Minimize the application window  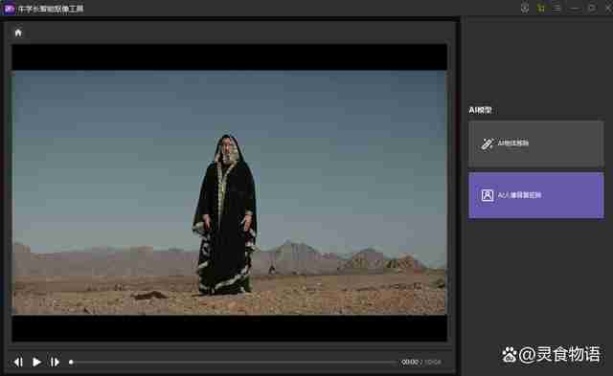[x=574, y=9]
